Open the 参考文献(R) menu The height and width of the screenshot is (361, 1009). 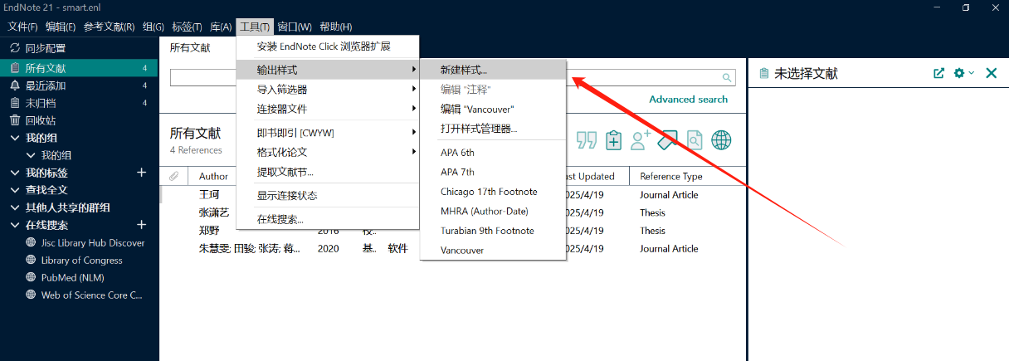click(x=109, y=27)
